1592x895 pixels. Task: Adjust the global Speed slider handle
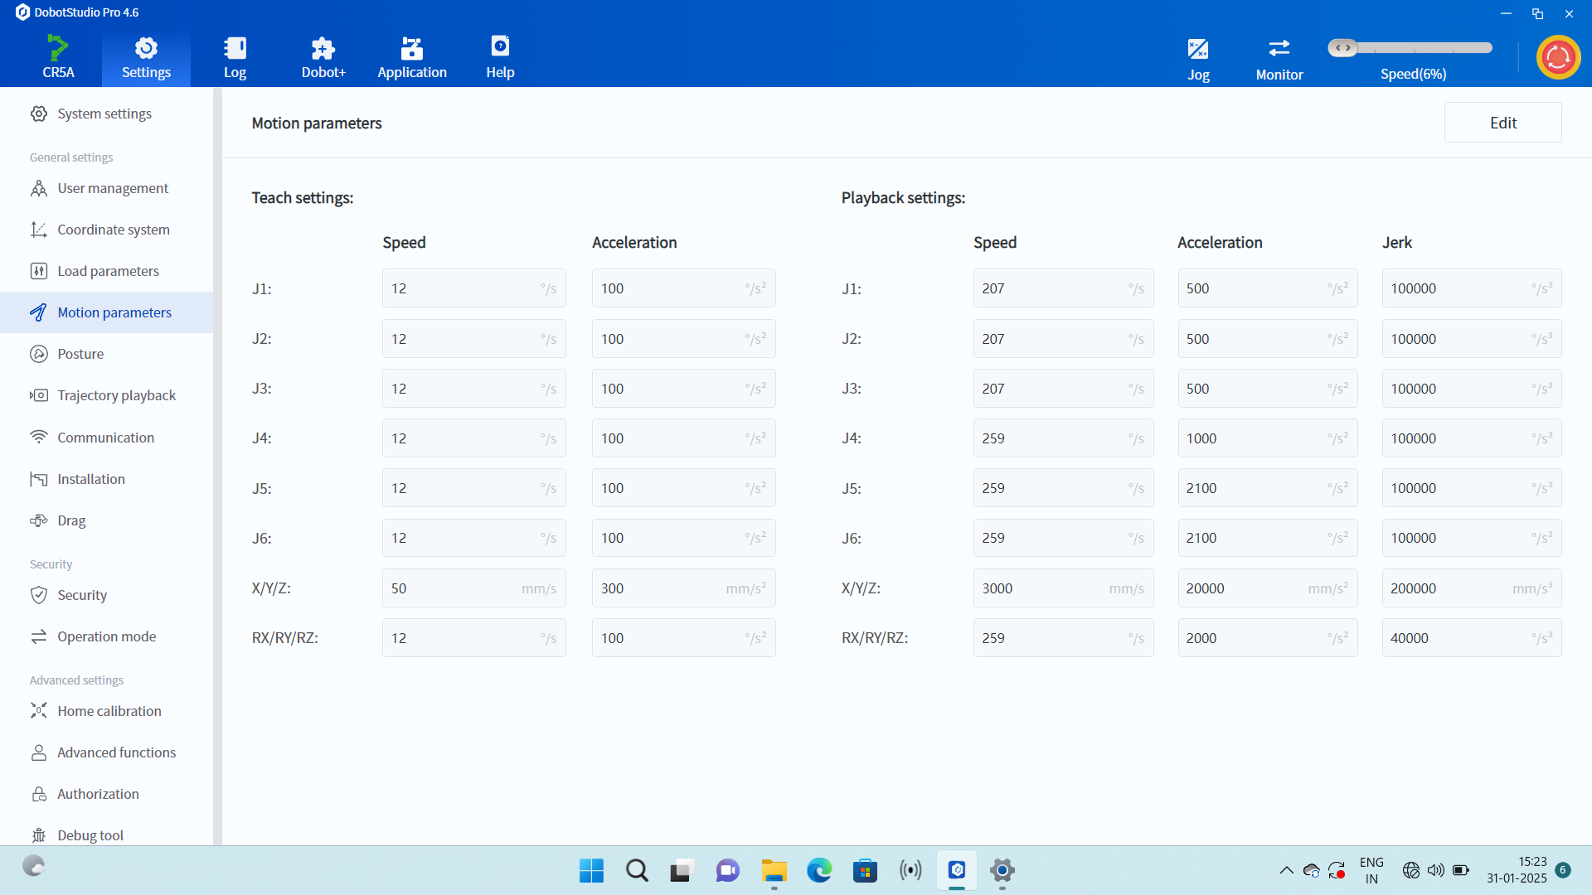point(1342,48)
